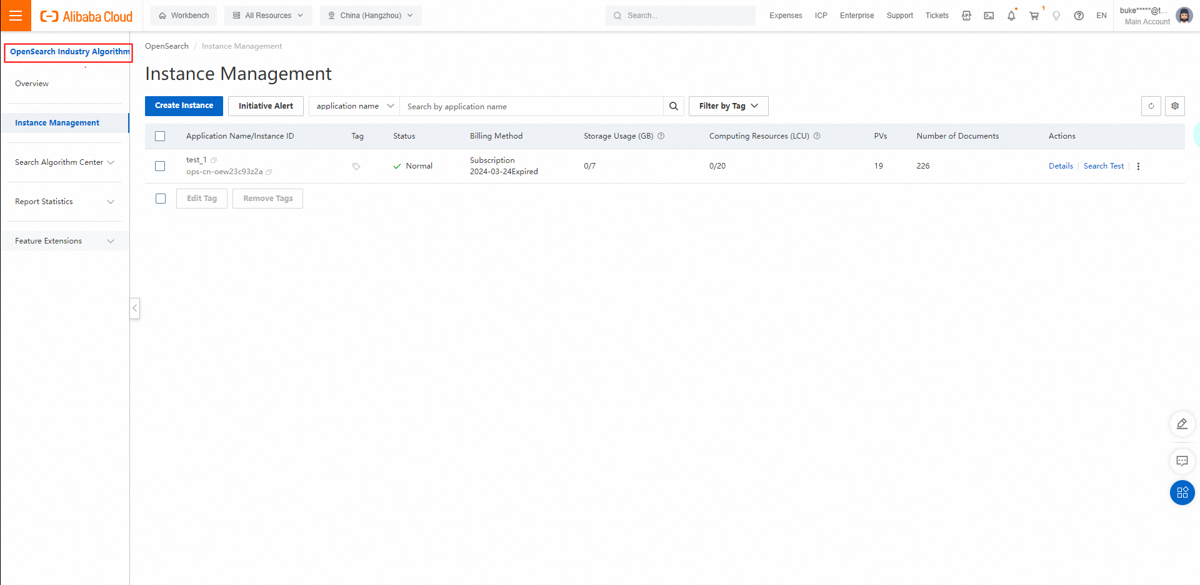Click the lightbulb tips icon
This screenshot has width=1200, height=585.
[1056, 16]
